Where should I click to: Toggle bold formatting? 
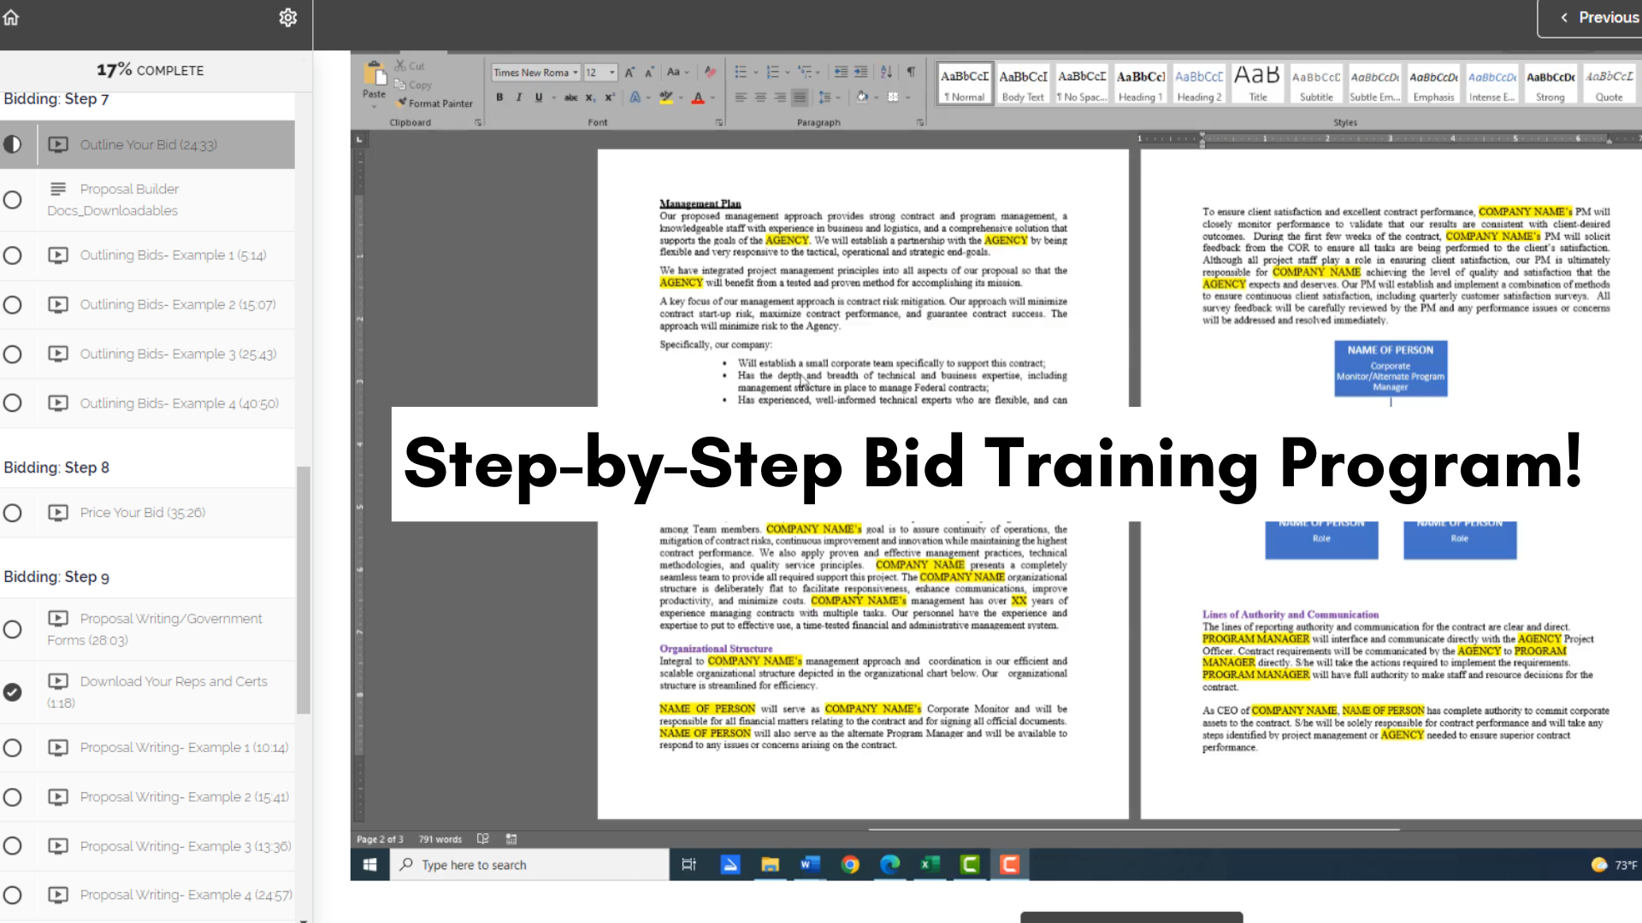[499, 97]
